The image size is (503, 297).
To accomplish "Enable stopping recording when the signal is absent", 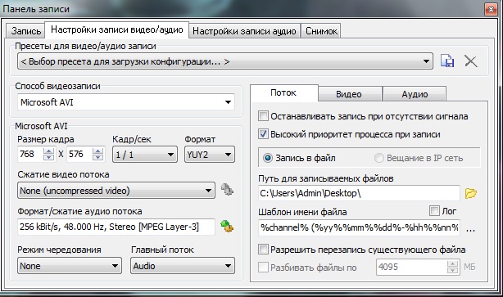I will (x=263, y=116).
